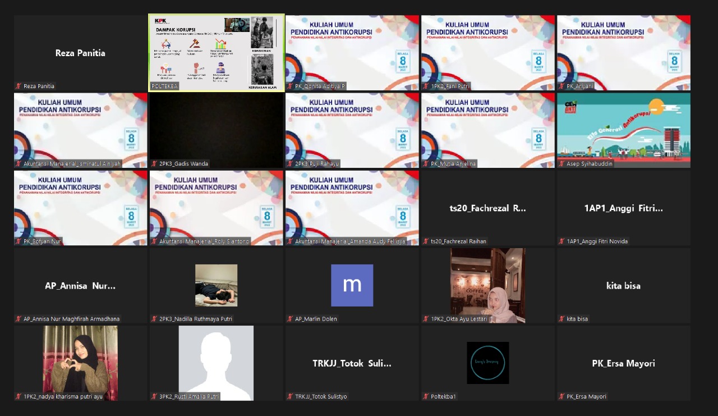
Task: Select AP_Marlin Dolen's muted microphone icon
Action: click(290, 319)
